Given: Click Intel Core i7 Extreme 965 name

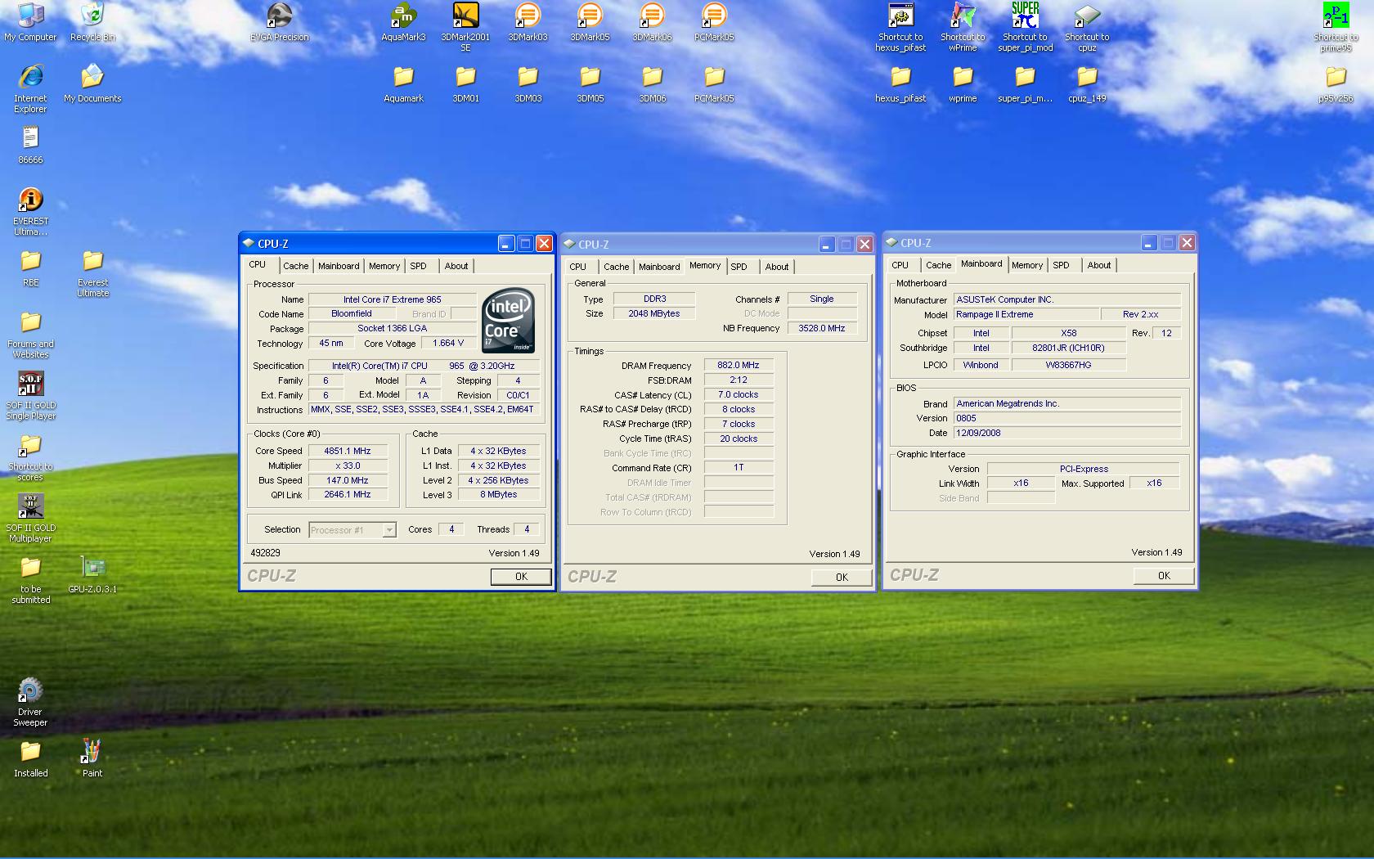Looking at the screenshot, I should click(x=392, y=299).
